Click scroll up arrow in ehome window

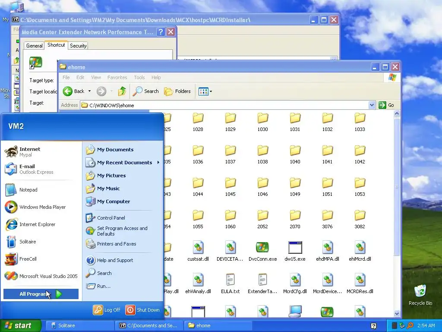pyautogui.click(x=397, y=114)
